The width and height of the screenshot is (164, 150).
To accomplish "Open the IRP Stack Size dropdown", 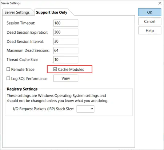I will [85, 109].
